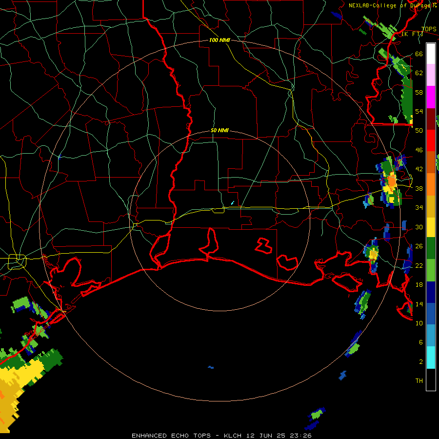
Task: Select the yellow 34 kft legend swatch
Action: pyautogui.click(x=431, y=227)
